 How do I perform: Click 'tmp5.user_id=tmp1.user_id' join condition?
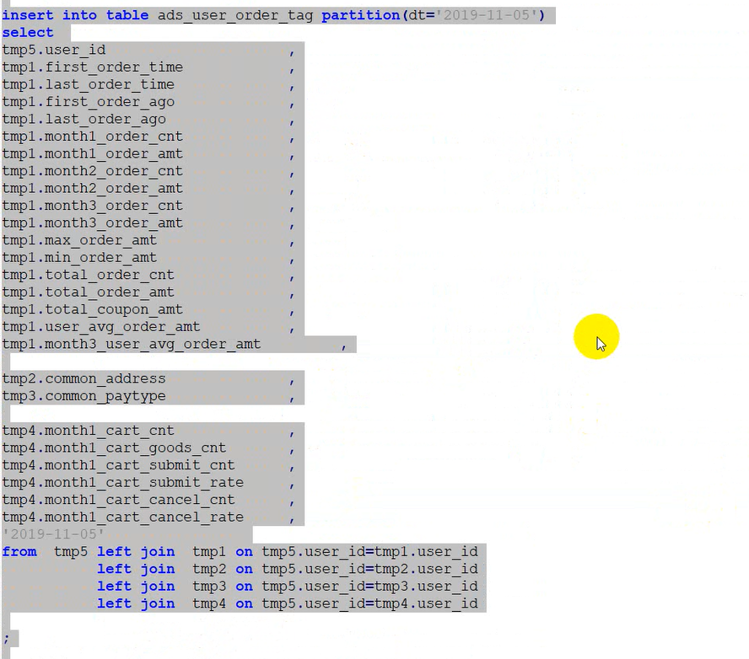click(369, 552)
